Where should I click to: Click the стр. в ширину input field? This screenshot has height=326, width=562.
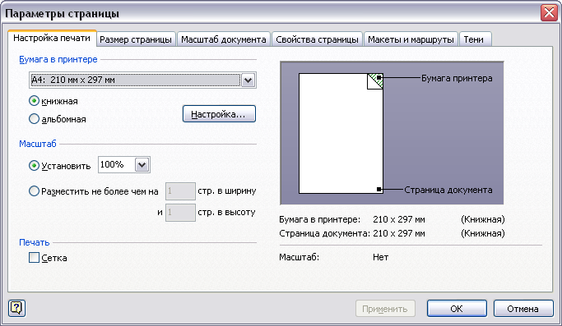(x=180, y=191)
